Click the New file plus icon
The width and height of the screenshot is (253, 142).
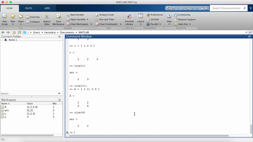pos(13,16)
